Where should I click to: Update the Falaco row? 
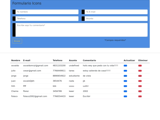(x=125, y=96)
